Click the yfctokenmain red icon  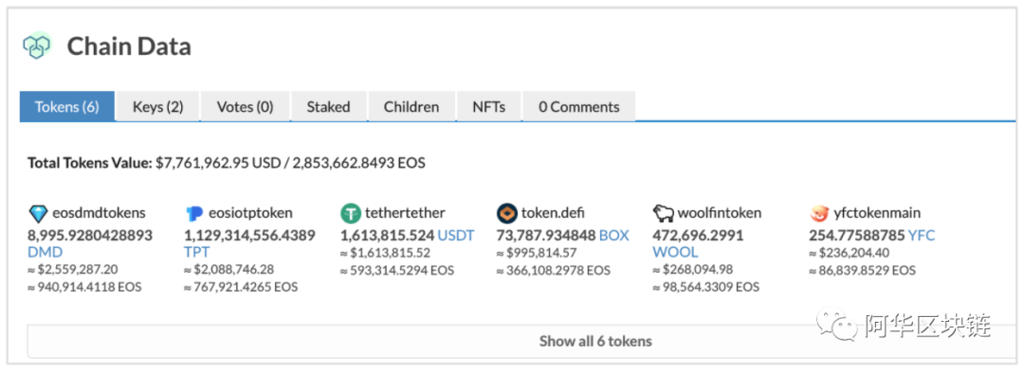click(819, 213)
